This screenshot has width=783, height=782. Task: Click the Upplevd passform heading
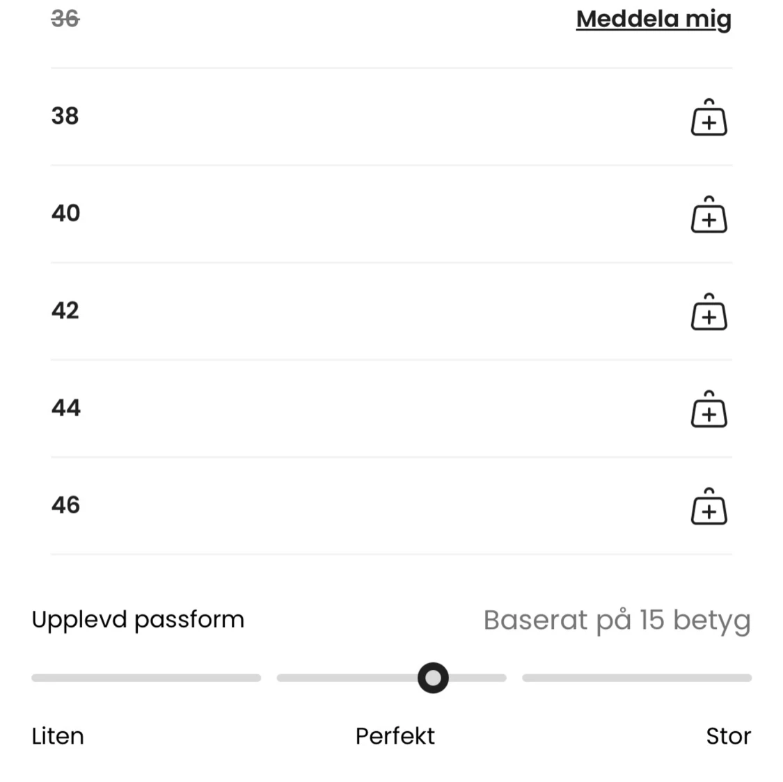click(138, 619)
